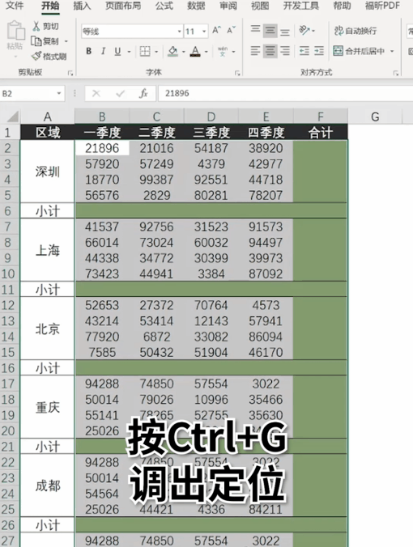This screenshot has height=547, width=413.
Task: Select row 6 header
Action: [x=10, y=211]
